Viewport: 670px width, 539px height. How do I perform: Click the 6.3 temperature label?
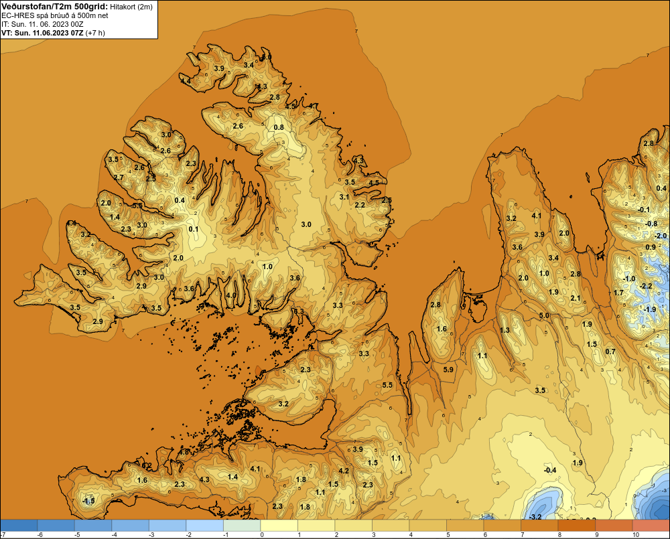pyautogui.click(x=299, y=312)
